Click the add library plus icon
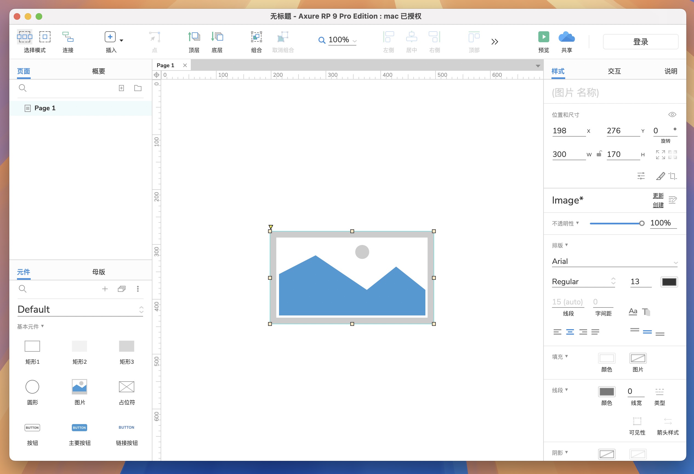Screen dimensions: 694x474 click(x=105, y=289)
